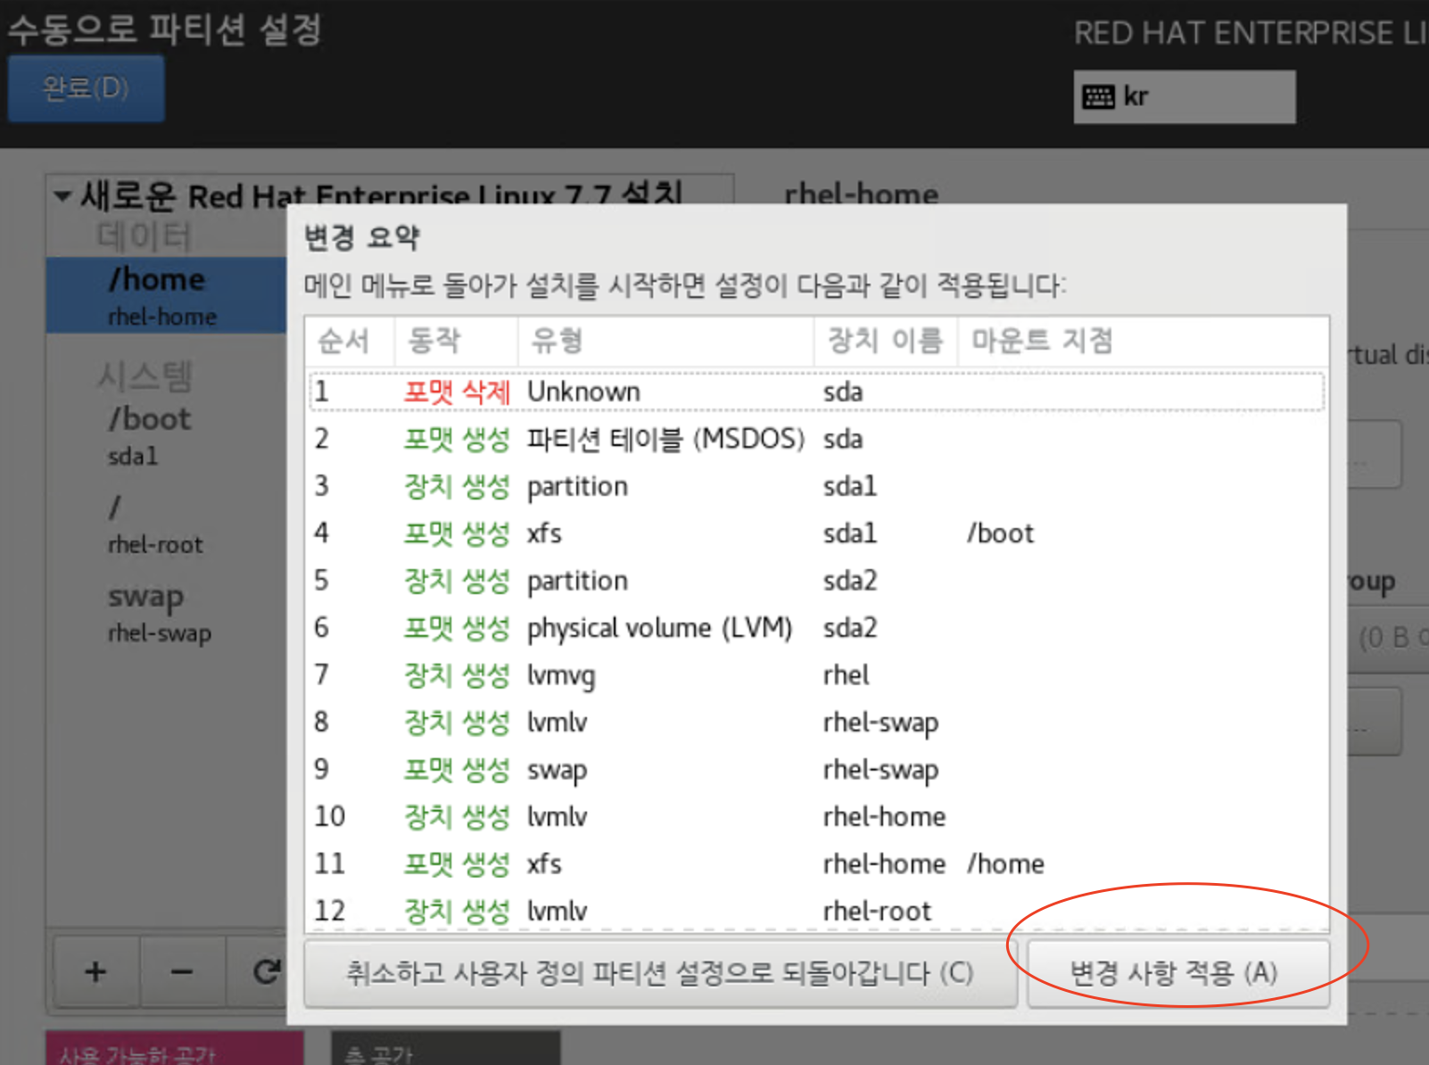1429x1065 pixels.
Task: Select row 8 lvmlv rhel-swap
Action: [816, 722]
